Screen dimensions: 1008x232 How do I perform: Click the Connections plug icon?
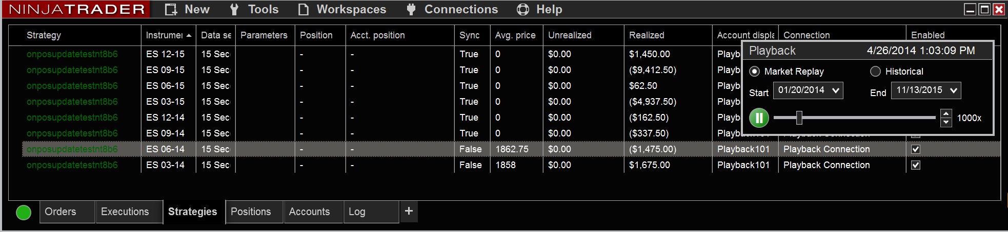coord(411,9)
